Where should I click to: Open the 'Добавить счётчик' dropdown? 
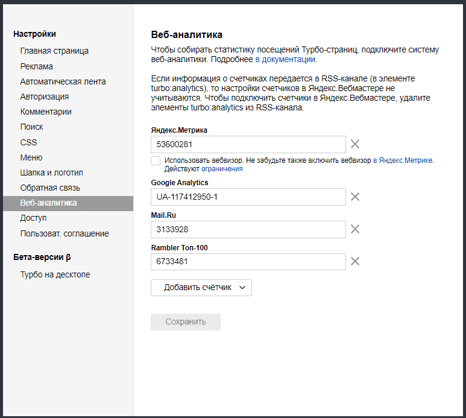201,288
